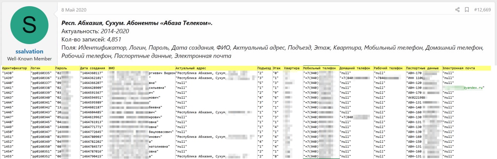Open the post permalink #12,669

[483, 10]
